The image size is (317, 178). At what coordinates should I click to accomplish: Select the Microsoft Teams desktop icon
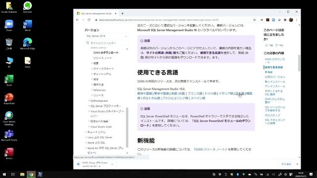9,135
